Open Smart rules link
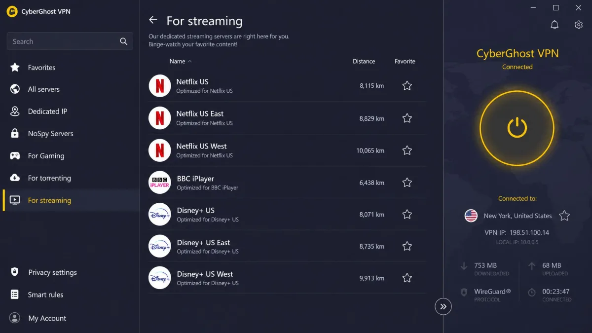 click(45, 295)
